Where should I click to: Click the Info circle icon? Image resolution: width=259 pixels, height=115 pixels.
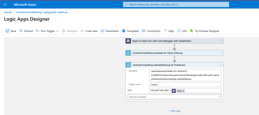(179, 31)
